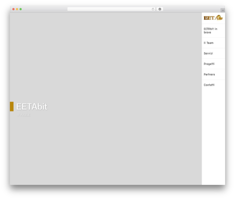Open the Servizi section
This screenshot has width=235, height=199.
pos(208,53)
